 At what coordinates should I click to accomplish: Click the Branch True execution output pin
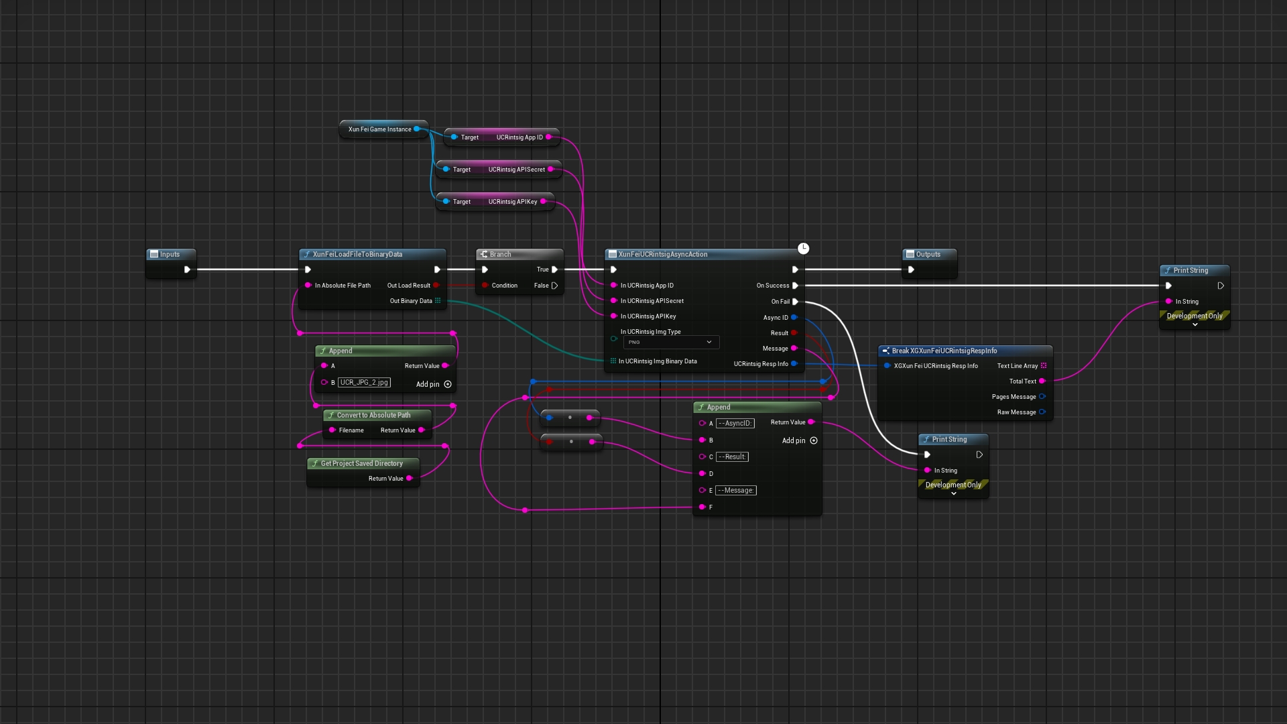554,269
